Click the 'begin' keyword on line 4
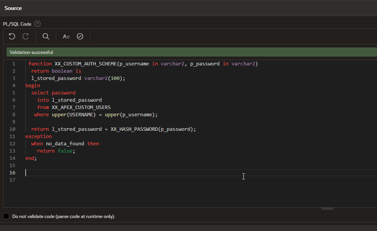This screenshot has width=377, height=231. pyautogui.click(x=33, y=86)
